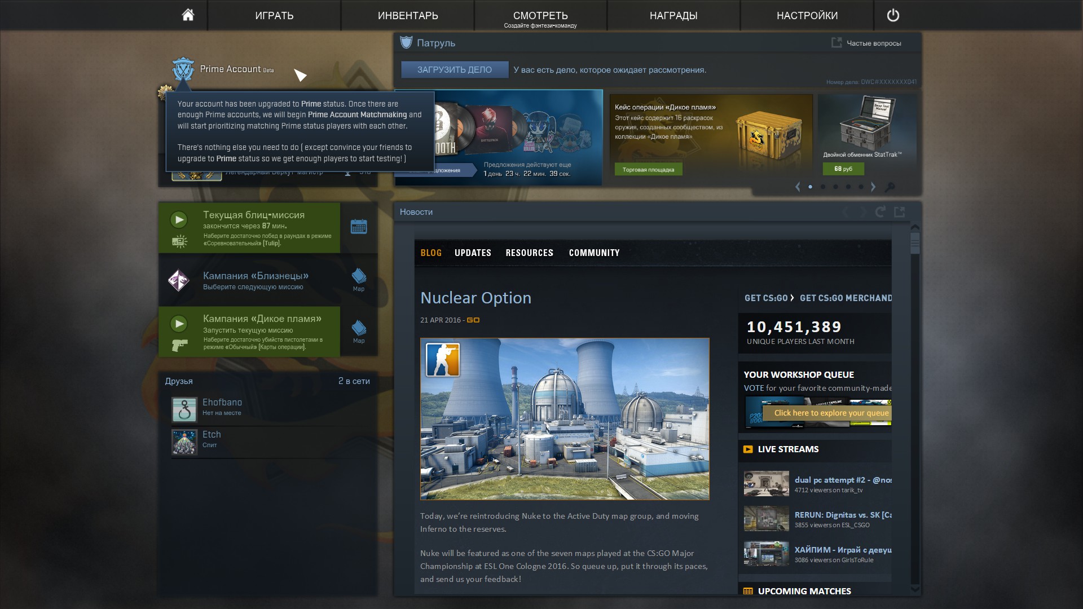Go forward in the Новости browser
1083x609 pixels.
coord(862,211)
